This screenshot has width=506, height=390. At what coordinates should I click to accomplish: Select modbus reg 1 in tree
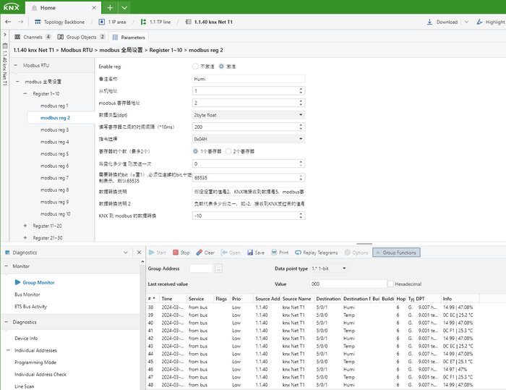tap(54, 106)
